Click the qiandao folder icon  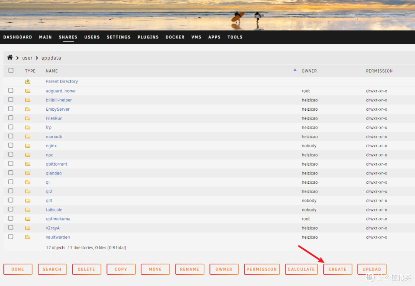[28, 173]
